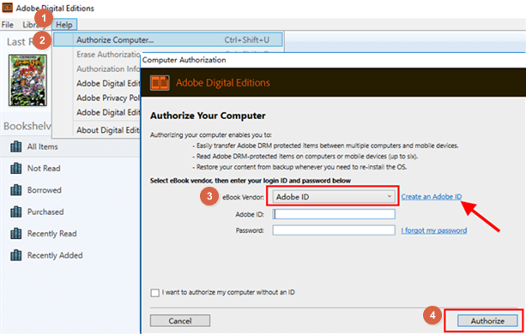Screen dimensions: 526x334
Task: Choose Authorize Computer... menu entry
Action: [167, 40]
